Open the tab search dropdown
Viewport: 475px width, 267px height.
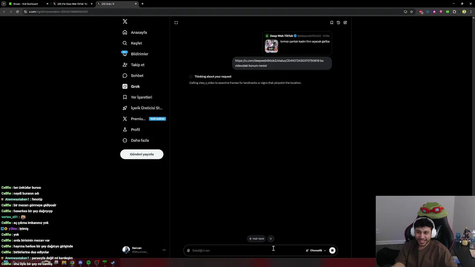[3, 4]
